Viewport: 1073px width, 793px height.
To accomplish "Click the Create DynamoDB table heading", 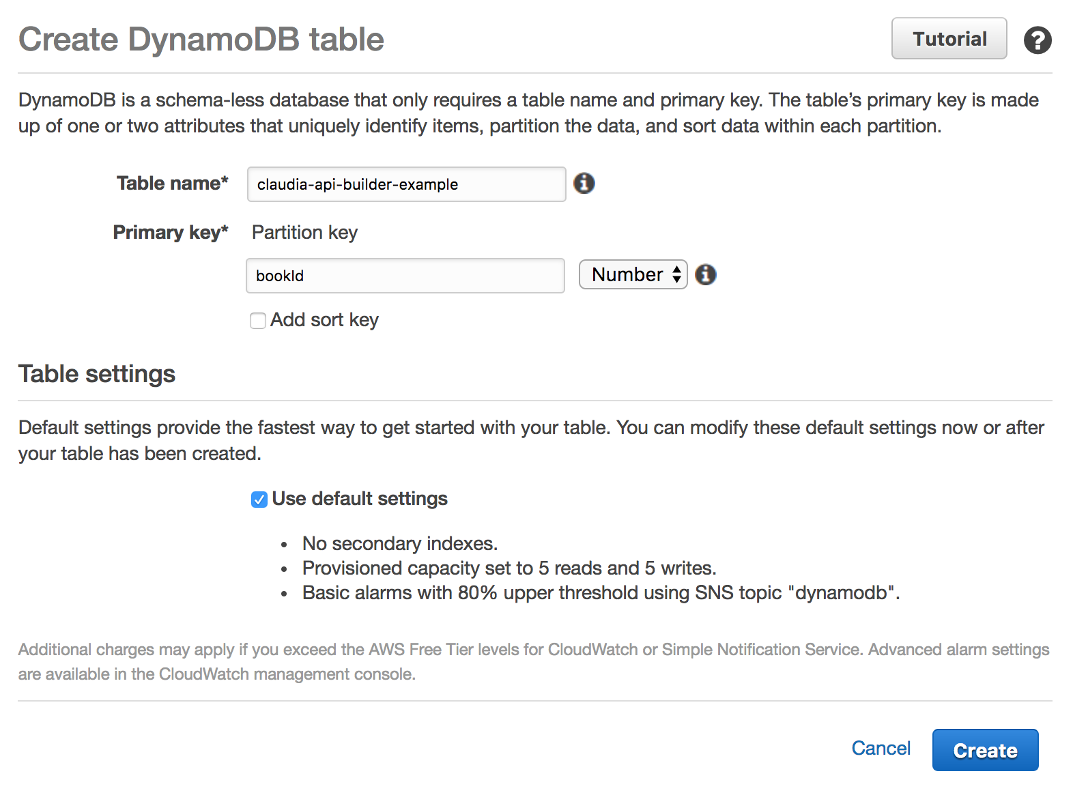I will tap(201, 40).
